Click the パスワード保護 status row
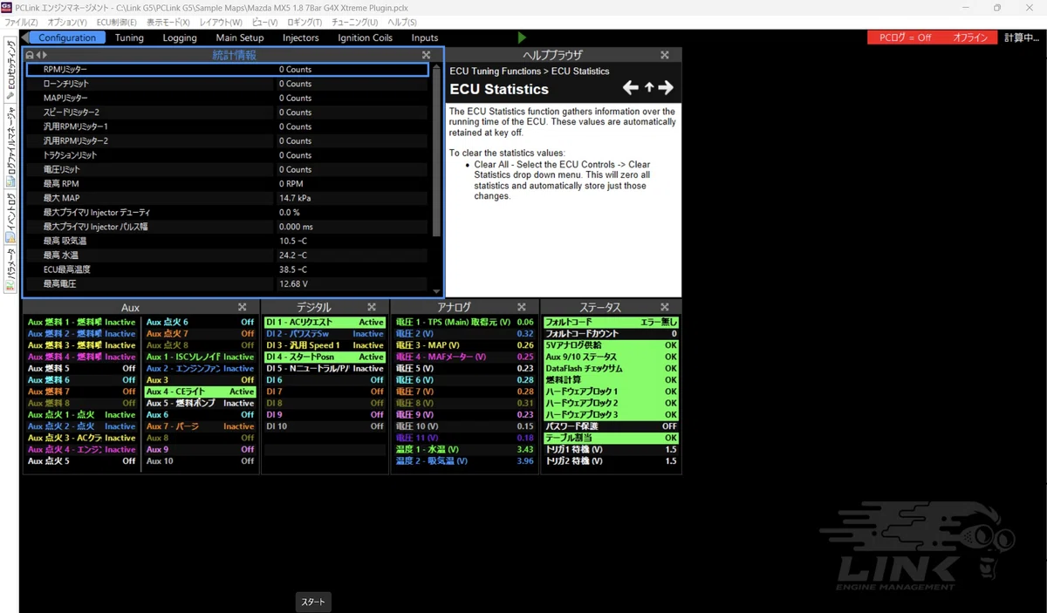This screenshot has width=1047, height=613. (611, 426)
